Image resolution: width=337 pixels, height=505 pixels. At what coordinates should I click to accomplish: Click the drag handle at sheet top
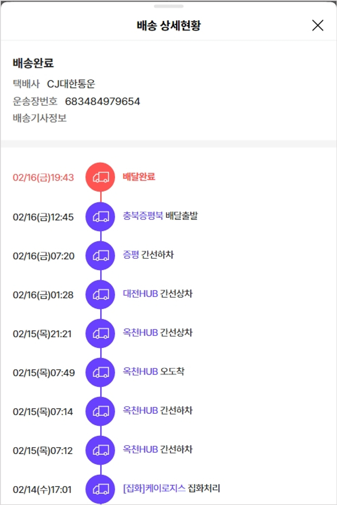[x=168, y=6]
